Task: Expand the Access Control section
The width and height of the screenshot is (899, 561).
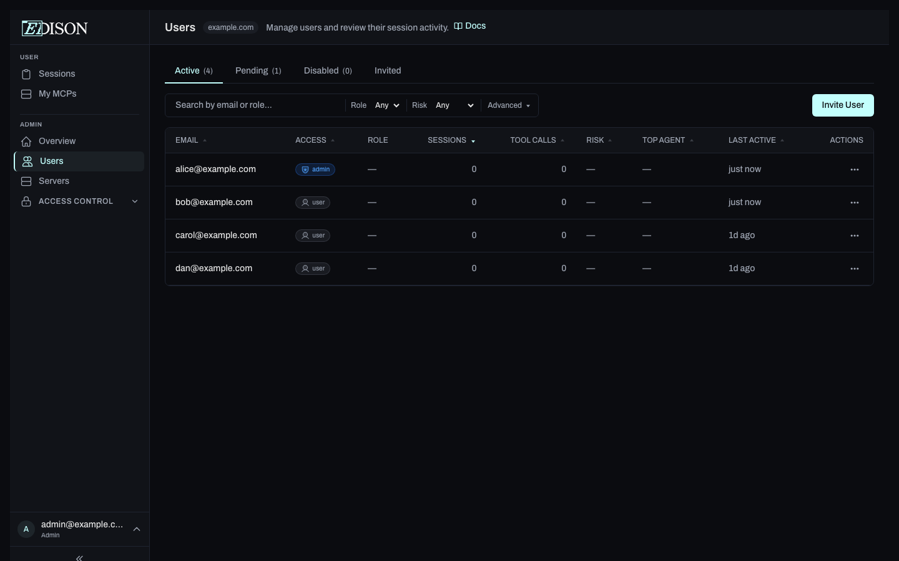Action: coord(135,201)
